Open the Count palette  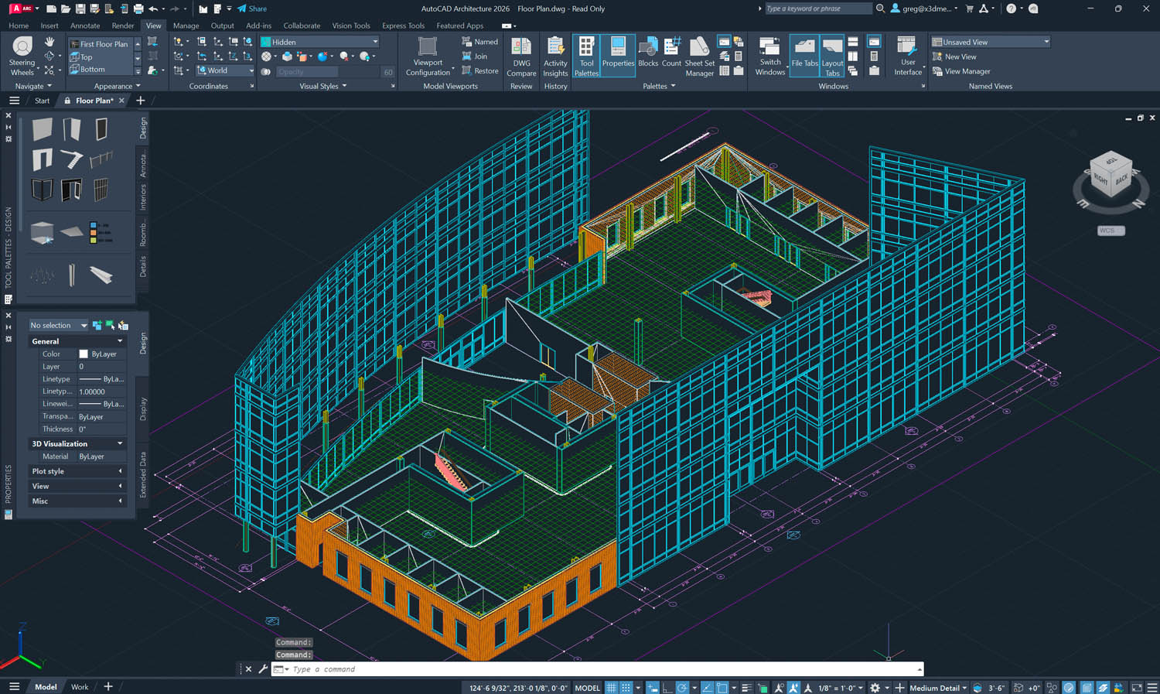pos(671,53)
